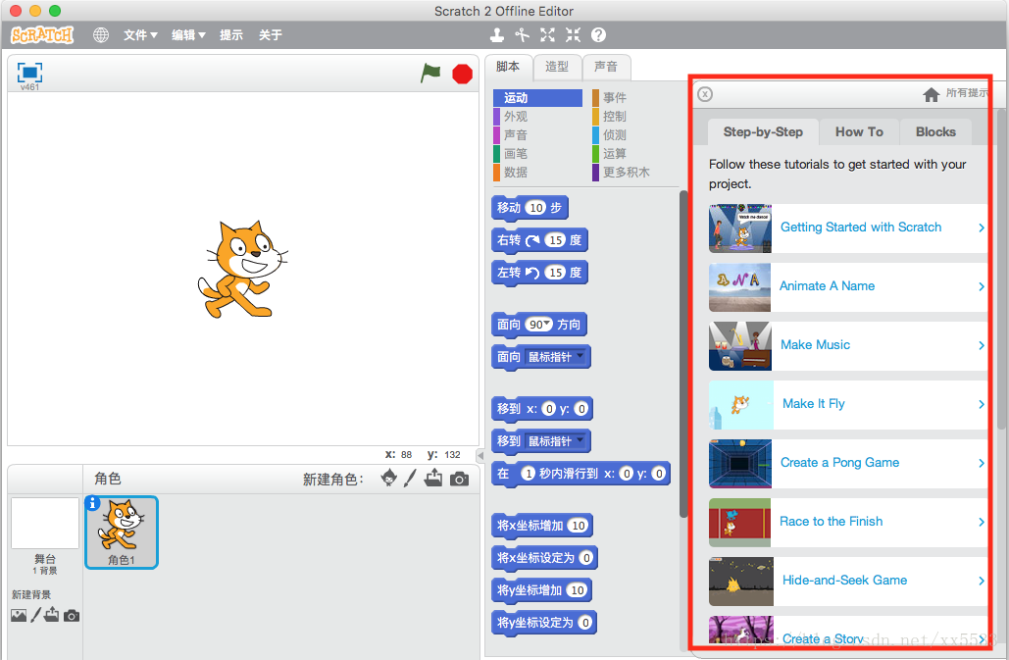Click steps value in 移动 block
The width and height of the screenshot is (1009, 660).
[x=536, y=208]
